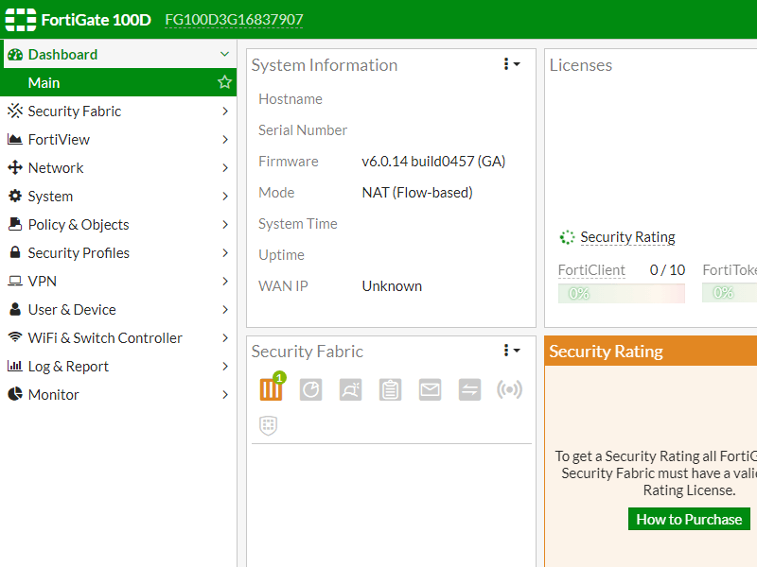Image resolution: width=757 pixels, height=567 pixels.
Task: Select the clipboard fabric device icon
Action: coord(390,389)
